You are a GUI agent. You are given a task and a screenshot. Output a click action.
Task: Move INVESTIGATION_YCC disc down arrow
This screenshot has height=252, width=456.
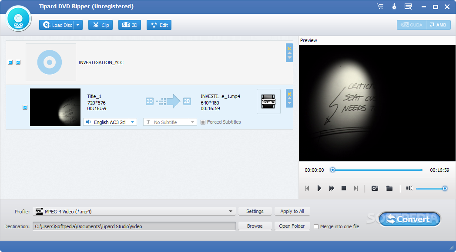coord(289,57)
